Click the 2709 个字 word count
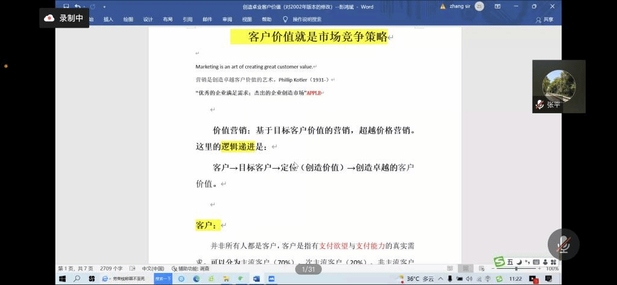The image size is (617, 285). (x=111, y=269)
